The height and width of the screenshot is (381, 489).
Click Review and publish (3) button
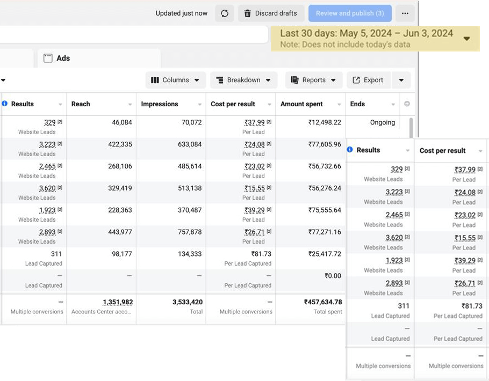350,13
